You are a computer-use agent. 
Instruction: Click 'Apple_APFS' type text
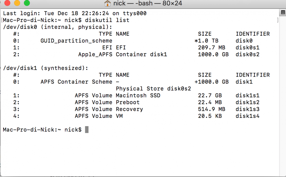(95, 54)
